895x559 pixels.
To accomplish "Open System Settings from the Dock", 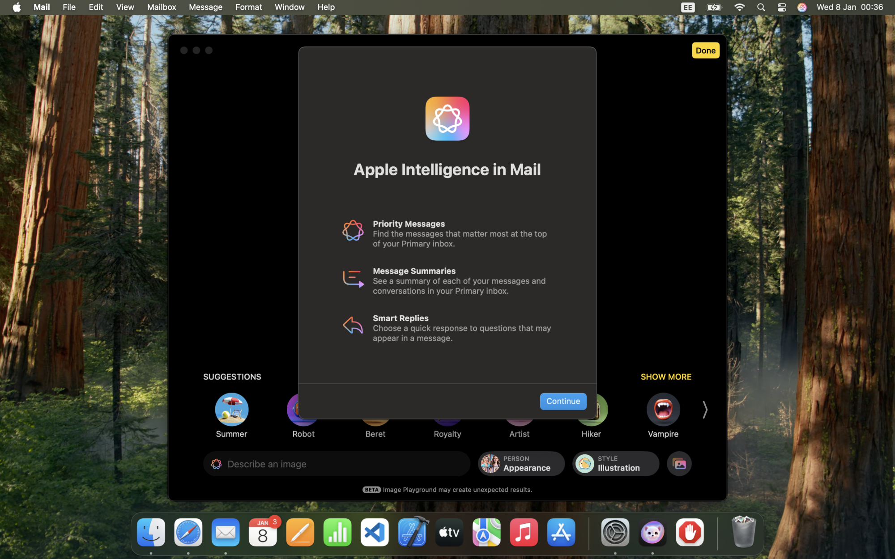I will [615, 532].
